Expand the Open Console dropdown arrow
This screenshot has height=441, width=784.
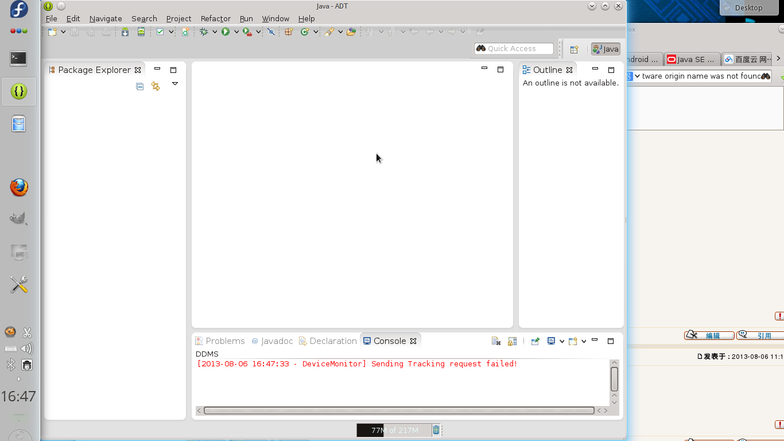584,341
